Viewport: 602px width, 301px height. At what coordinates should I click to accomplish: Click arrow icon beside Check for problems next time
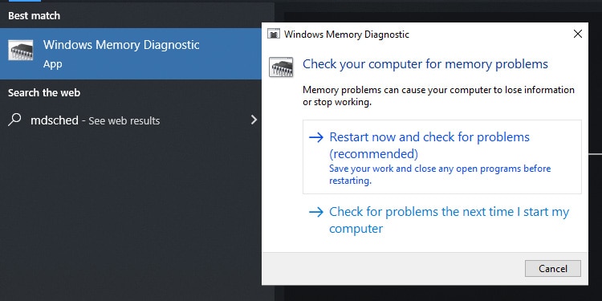tap(316, 212)
